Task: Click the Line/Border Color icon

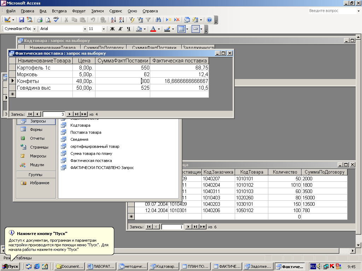Action: pos(167,29)
